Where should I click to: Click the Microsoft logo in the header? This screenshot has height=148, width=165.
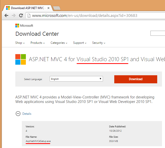24,25
